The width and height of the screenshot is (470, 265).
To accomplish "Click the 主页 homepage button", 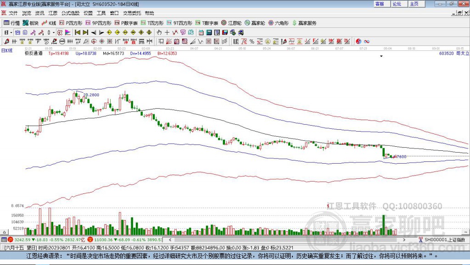I will coord(416,4).
